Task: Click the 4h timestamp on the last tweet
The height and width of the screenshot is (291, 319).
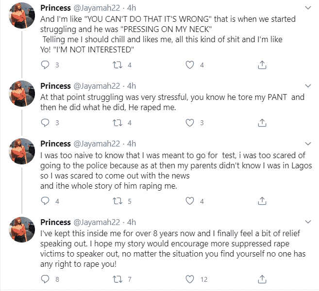Action: coord(131,222)
